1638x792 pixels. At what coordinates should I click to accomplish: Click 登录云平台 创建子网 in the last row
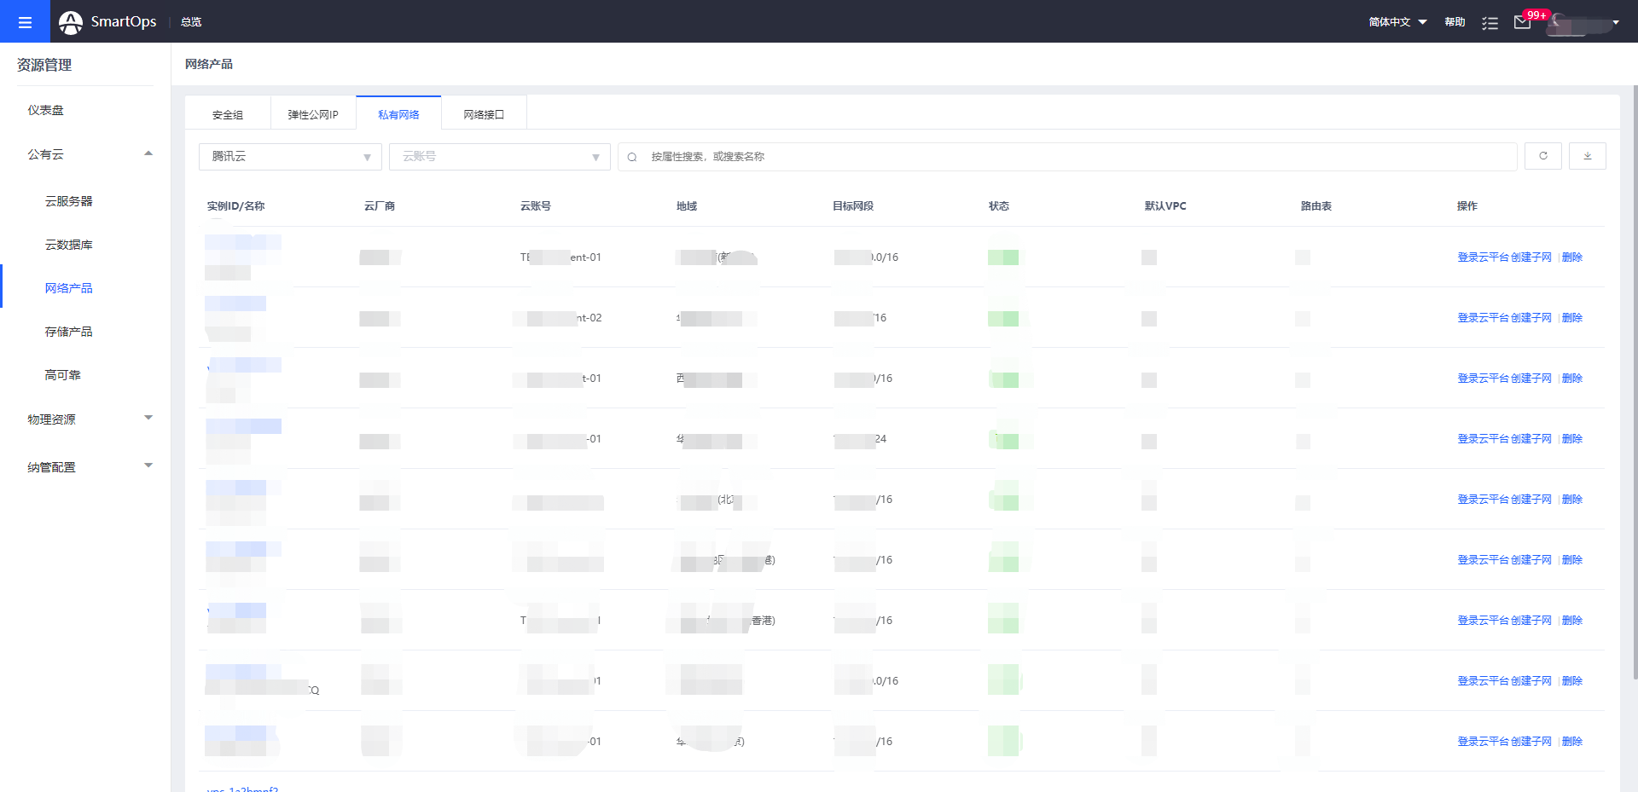[1504, 742]
